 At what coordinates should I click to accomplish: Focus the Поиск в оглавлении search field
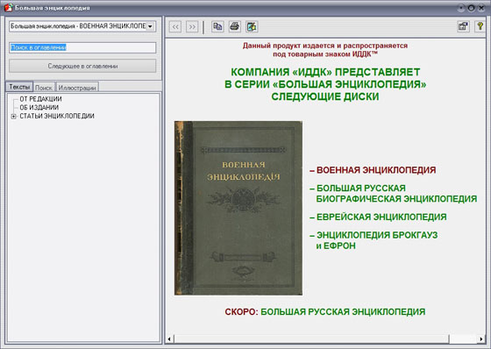click(x=82, y=47)
